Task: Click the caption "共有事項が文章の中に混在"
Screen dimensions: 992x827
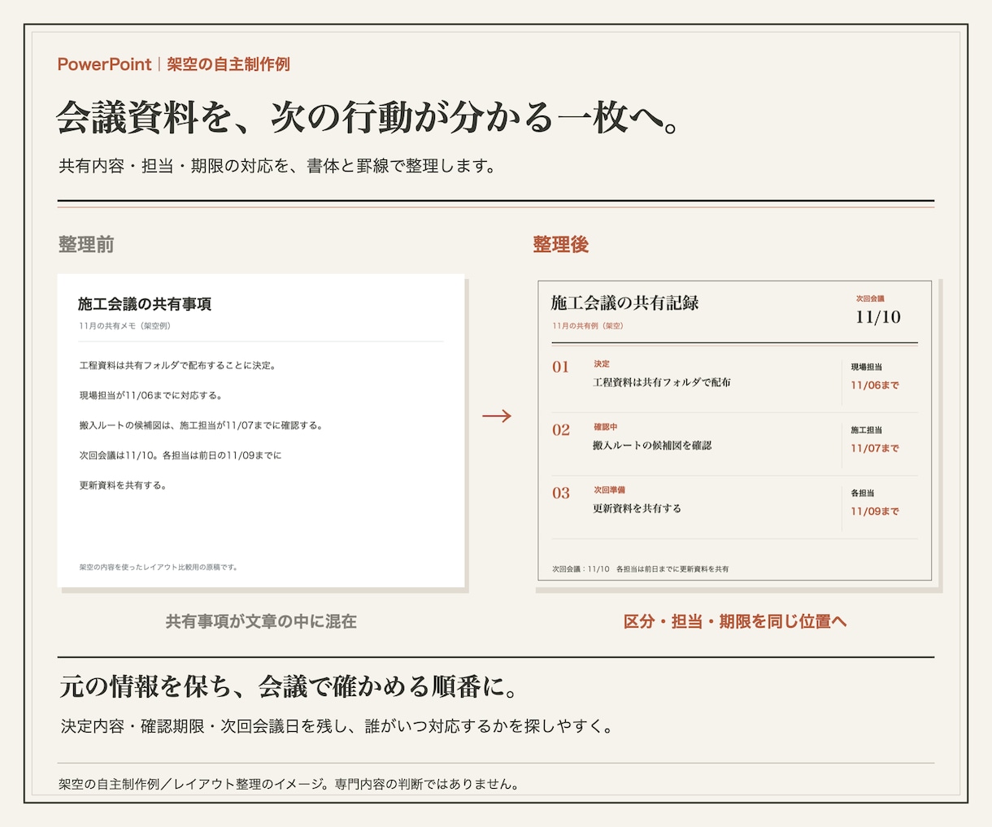Action: (x=261, y=622)
